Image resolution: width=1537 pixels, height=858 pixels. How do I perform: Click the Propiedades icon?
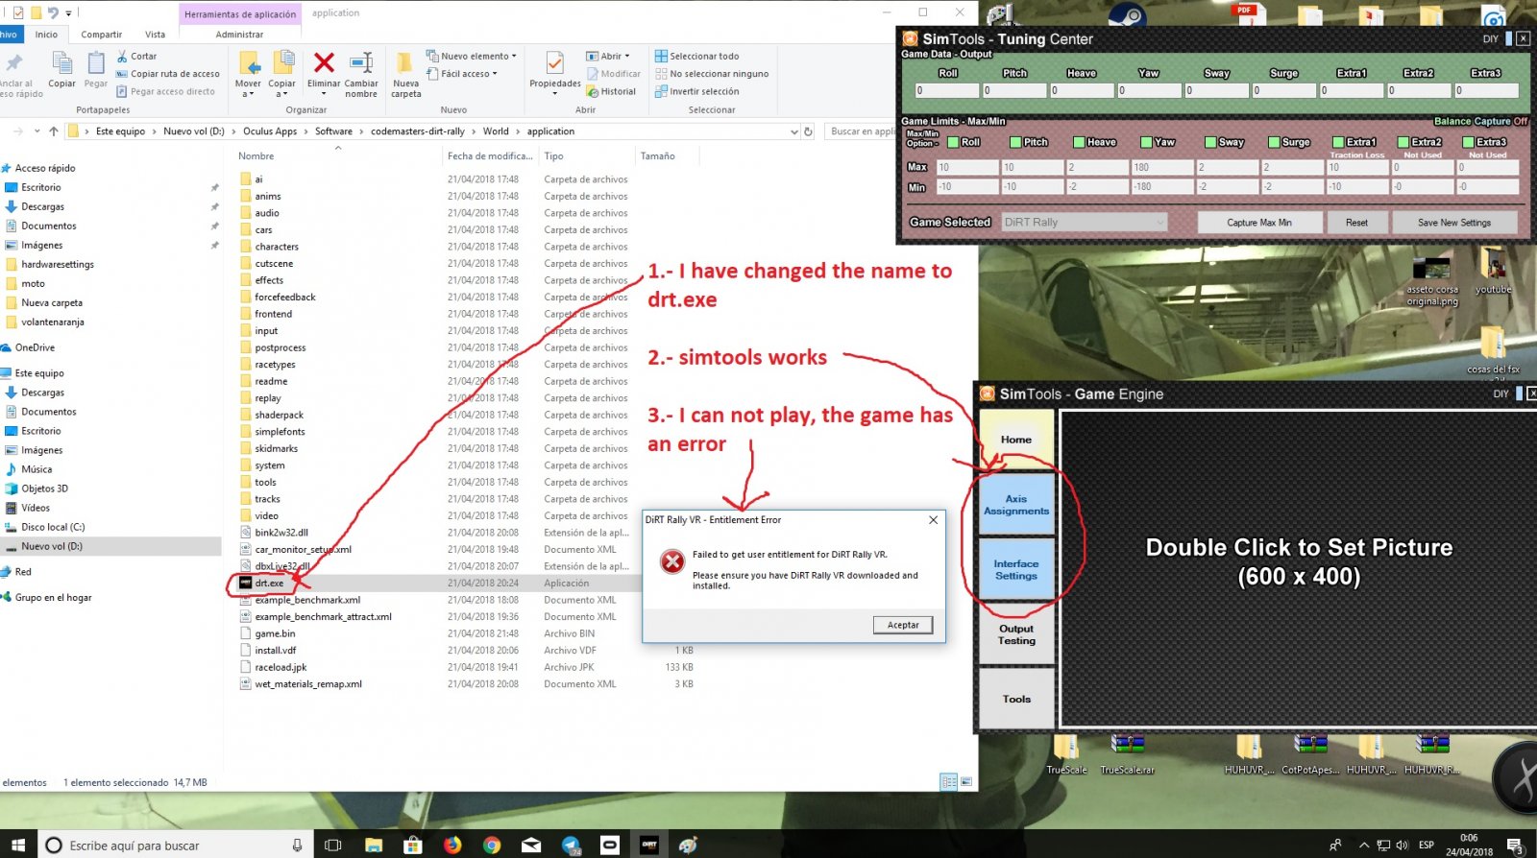pos(554,63)
